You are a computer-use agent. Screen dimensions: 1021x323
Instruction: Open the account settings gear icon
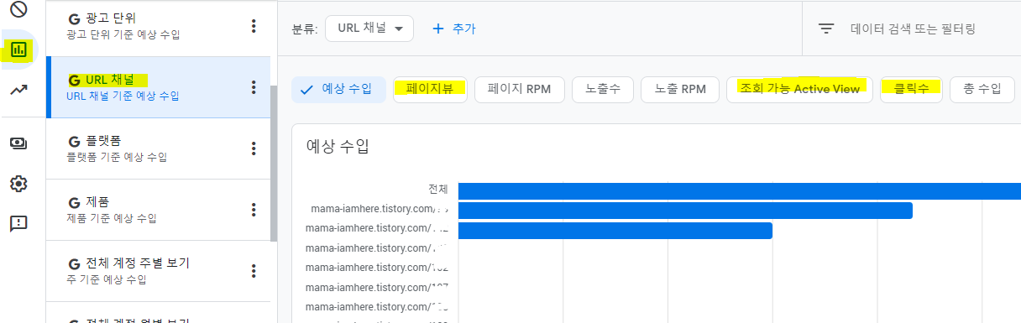(x=18, y=183)
